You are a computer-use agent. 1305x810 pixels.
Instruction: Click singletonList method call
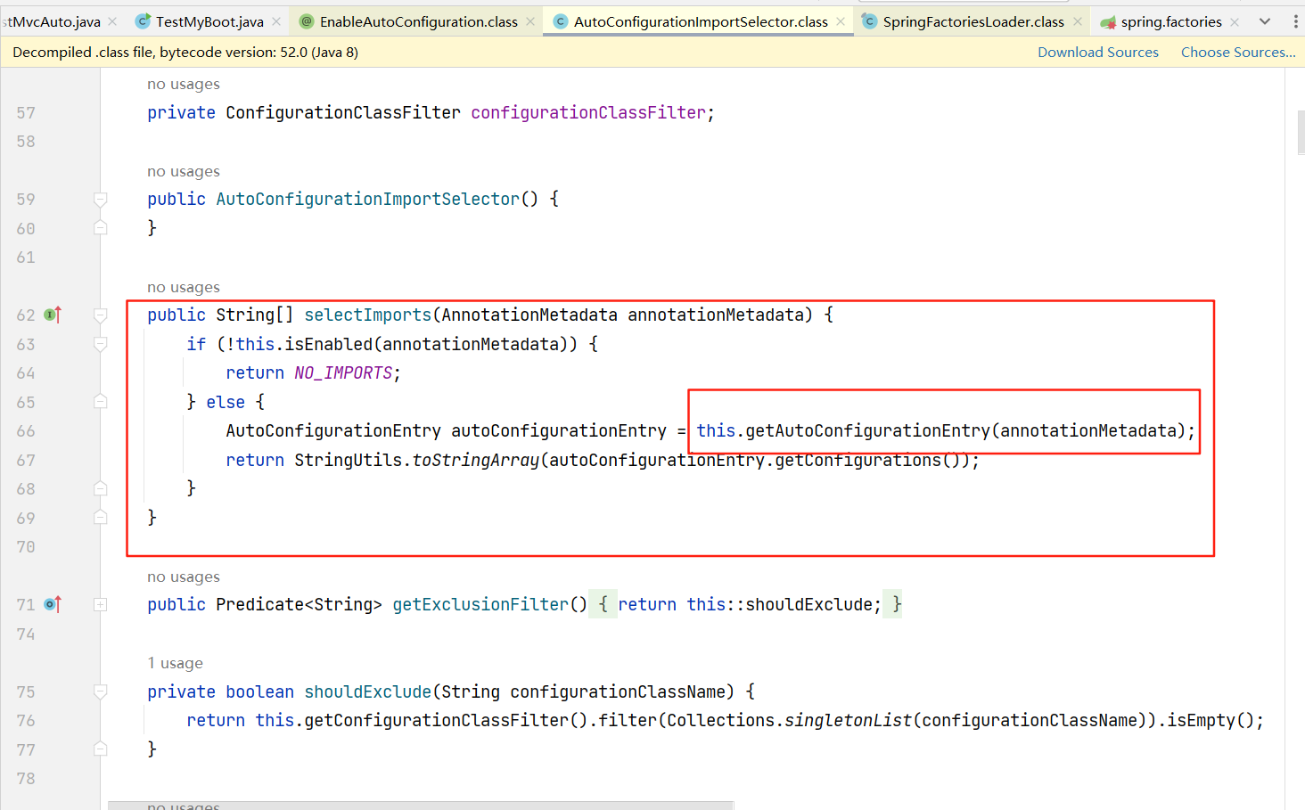click(x=848, y=721)
